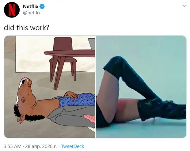Expand the tweet options chevron
190x151 pixels.
184,6
